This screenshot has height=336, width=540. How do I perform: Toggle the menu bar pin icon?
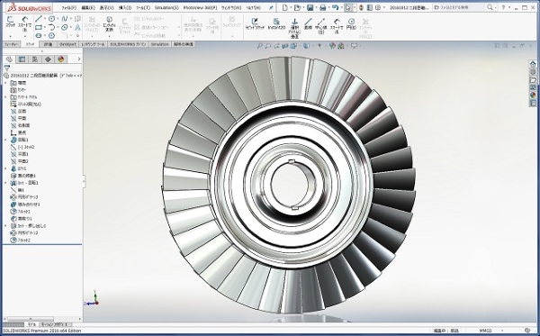[271, 7]
